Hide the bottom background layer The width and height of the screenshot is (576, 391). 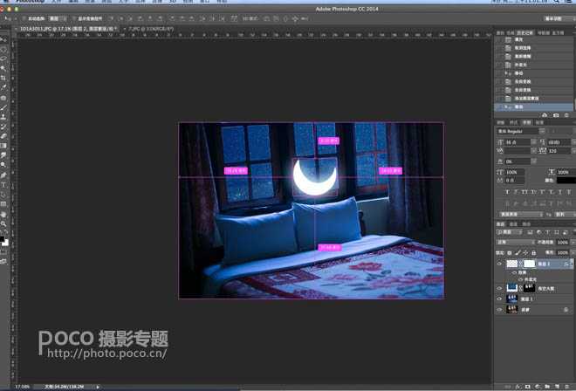pos(499,309)
